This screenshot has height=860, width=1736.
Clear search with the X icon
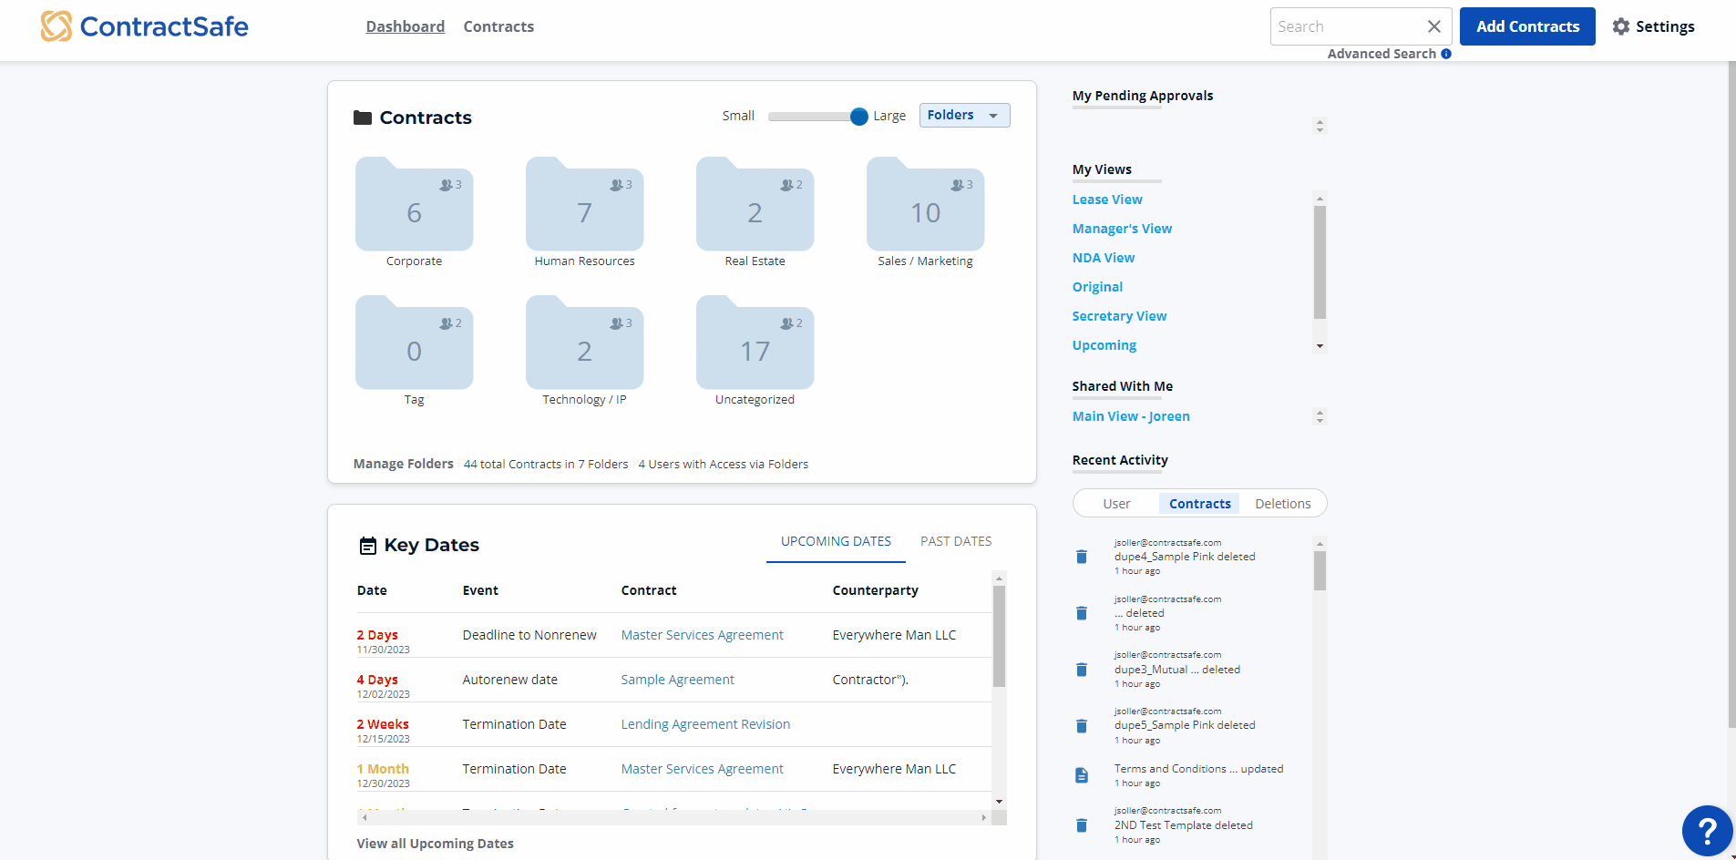pyautogui.click(x=1433, y=26)
